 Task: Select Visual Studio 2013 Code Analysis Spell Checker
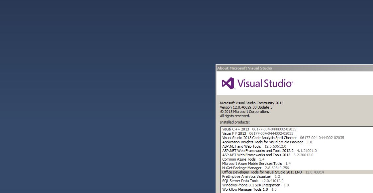(x=297, y=138)
